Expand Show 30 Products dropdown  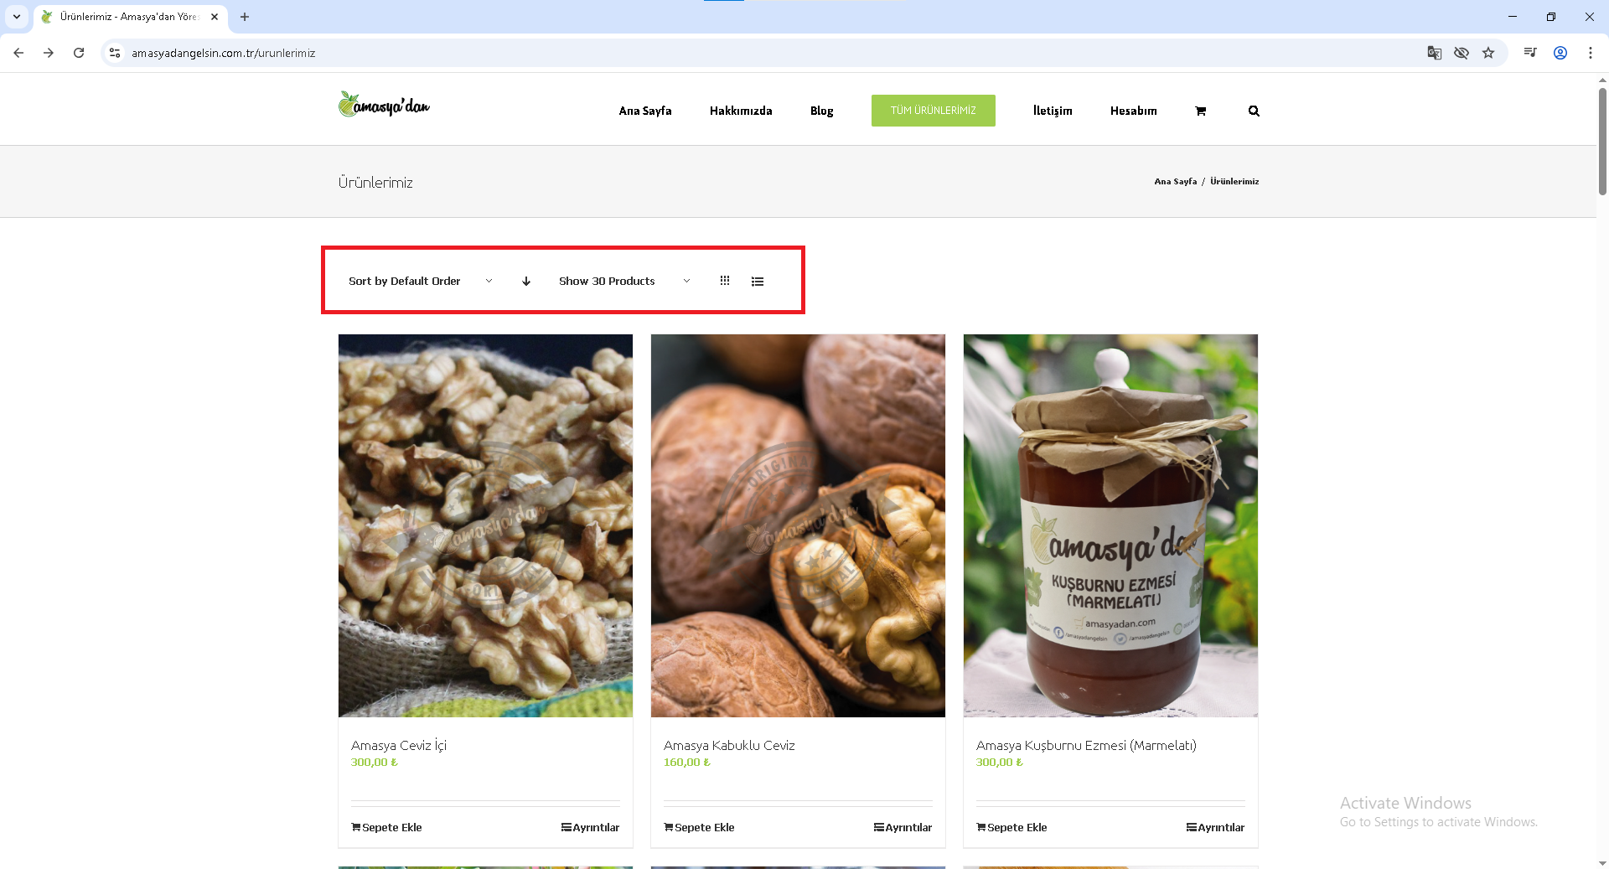click(625, 282)
